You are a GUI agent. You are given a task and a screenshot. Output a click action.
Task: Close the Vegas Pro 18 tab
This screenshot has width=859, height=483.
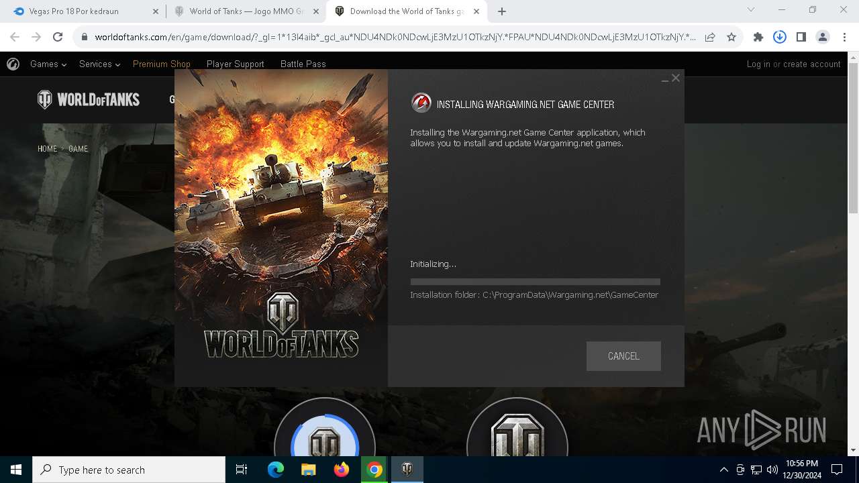click(155, 11)
